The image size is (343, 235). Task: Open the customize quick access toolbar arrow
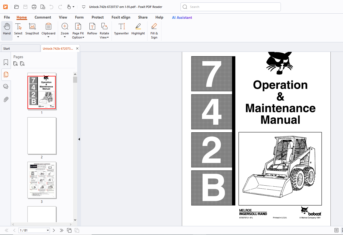pyautogui.click(x=84, y=7)
